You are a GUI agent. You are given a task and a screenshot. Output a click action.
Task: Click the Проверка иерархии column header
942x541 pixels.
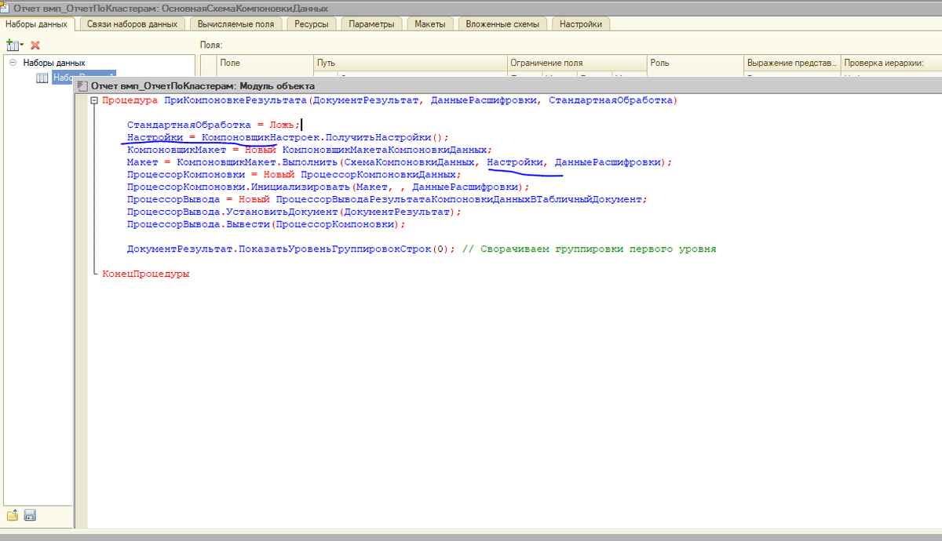coord(891,63)
